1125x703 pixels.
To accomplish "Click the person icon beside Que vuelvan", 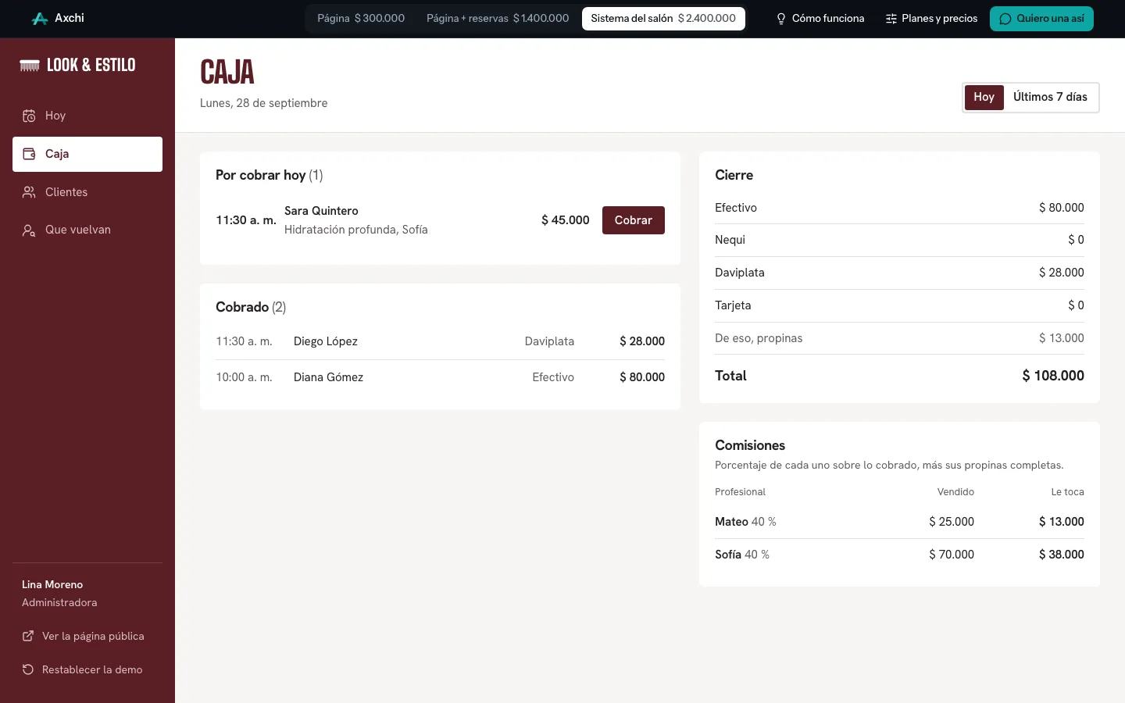I will point(29,230).
